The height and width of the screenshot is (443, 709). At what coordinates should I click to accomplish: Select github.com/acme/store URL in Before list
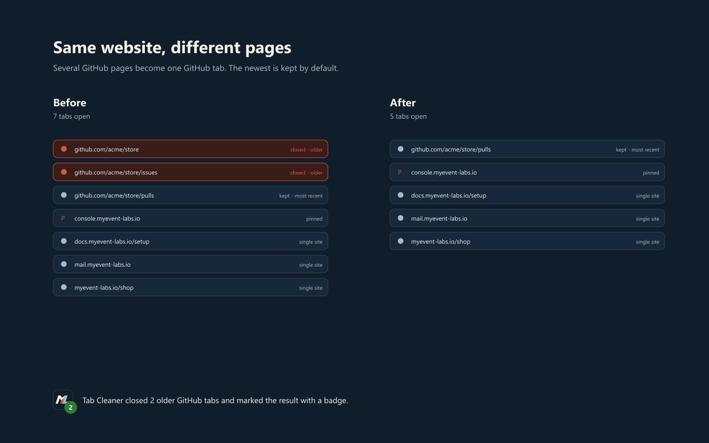106,149
